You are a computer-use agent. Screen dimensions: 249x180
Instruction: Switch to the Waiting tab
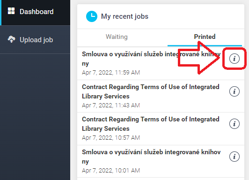pyautogui.click(x=117, y=37)
